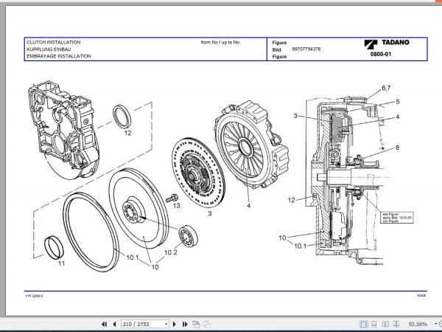Image resolution: width=442 pixels, height=332 pixels.
Task: Click the figure number 99707794376
Action: point(306,49)
